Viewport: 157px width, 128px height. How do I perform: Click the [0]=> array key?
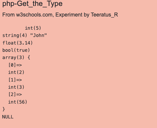click(x=15, y=65)
